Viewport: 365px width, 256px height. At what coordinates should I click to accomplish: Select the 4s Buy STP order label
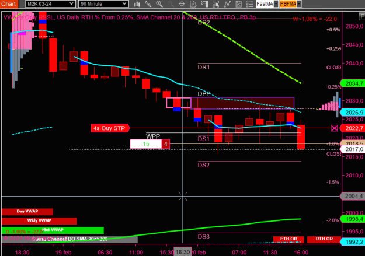(x=110, y=128)
